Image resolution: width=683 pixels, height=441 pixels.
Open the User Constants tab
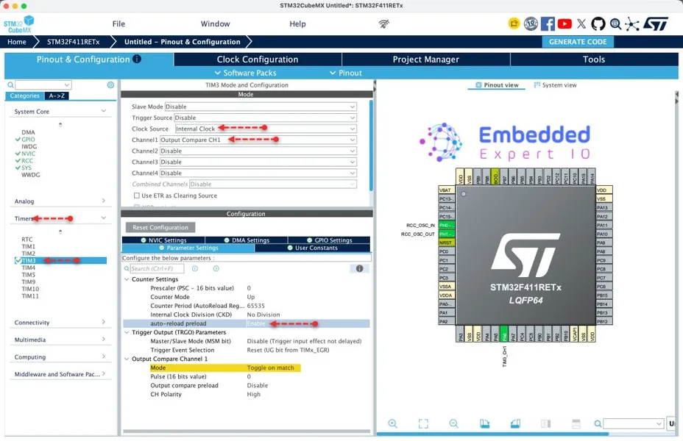[x=312, y=248]
